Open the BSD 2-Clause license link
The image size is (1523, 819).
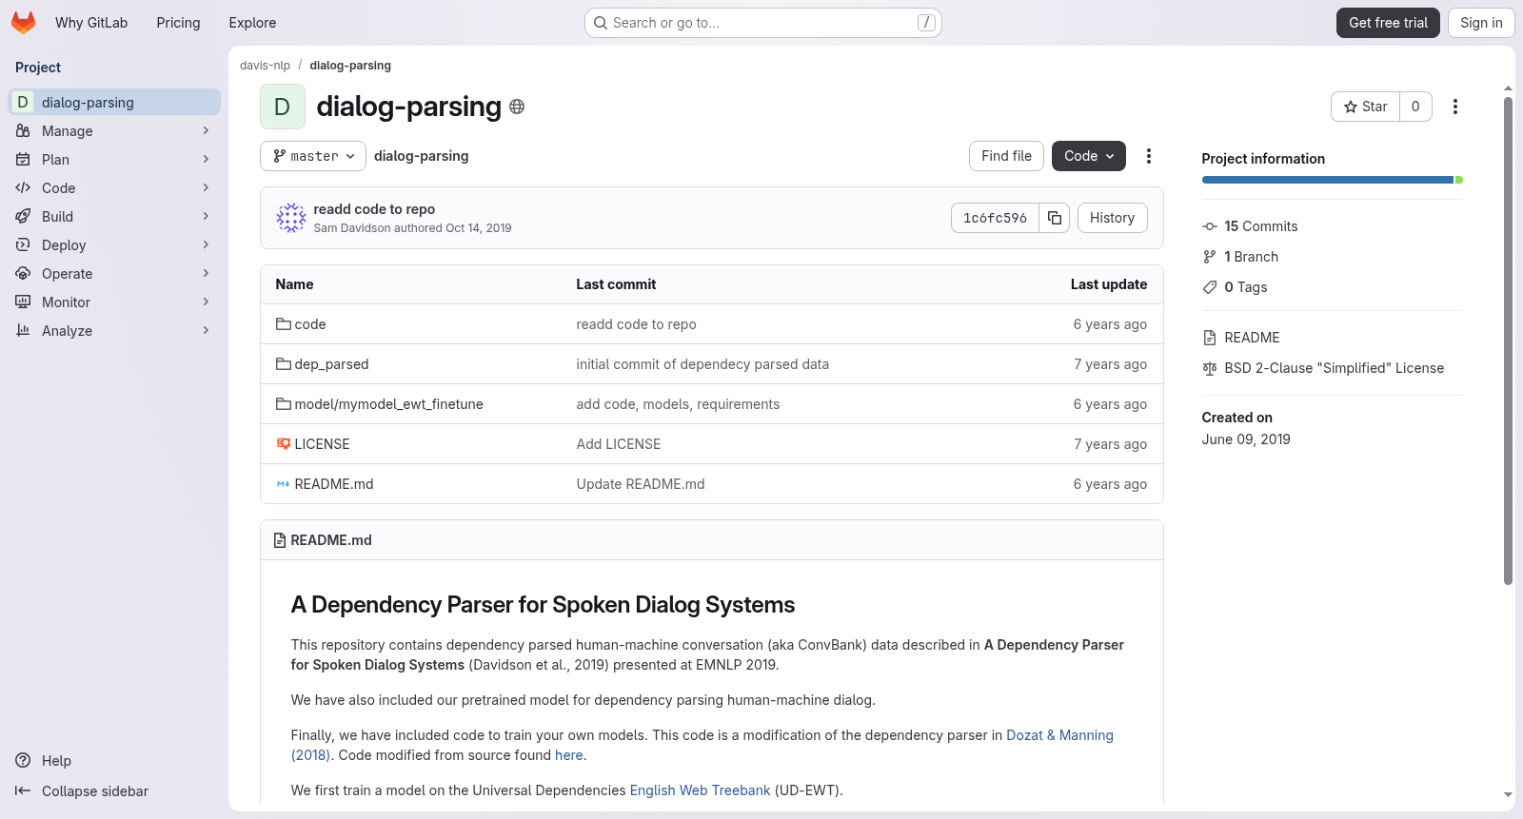(x=1334, y=368)
